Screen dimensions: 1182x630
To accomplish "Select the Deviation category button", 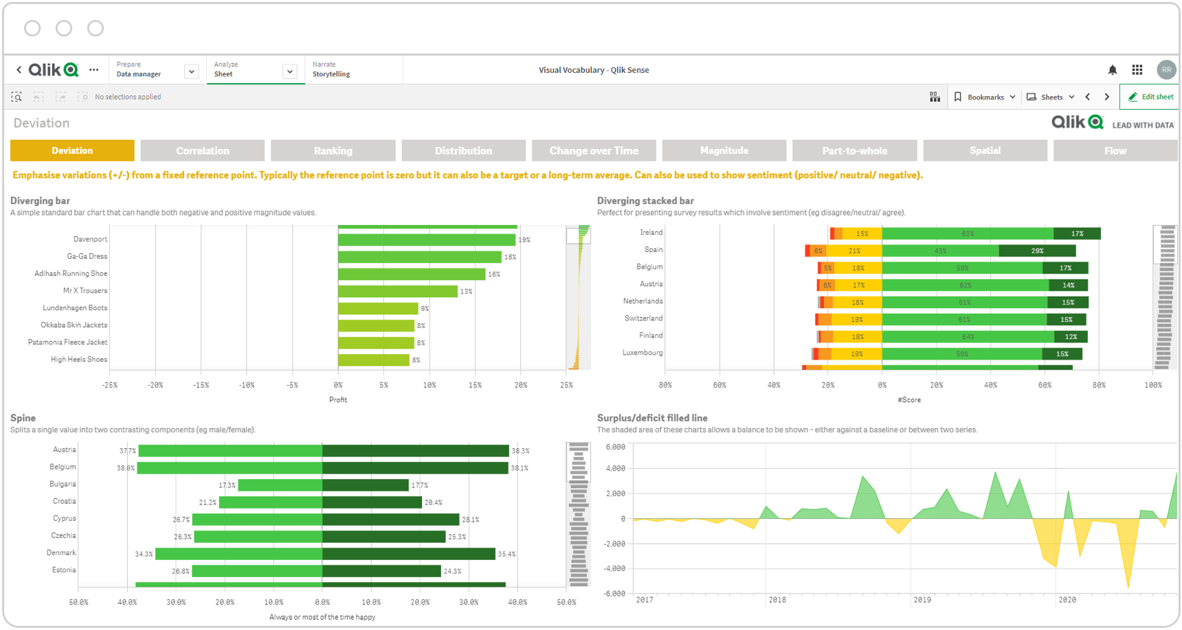I will [x=72, y=150].
